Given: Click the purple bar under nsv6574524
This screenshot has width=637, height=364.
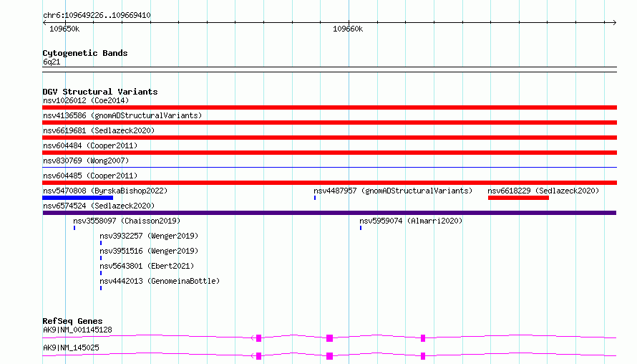Looking at the screenshot, I should [329, 213].
